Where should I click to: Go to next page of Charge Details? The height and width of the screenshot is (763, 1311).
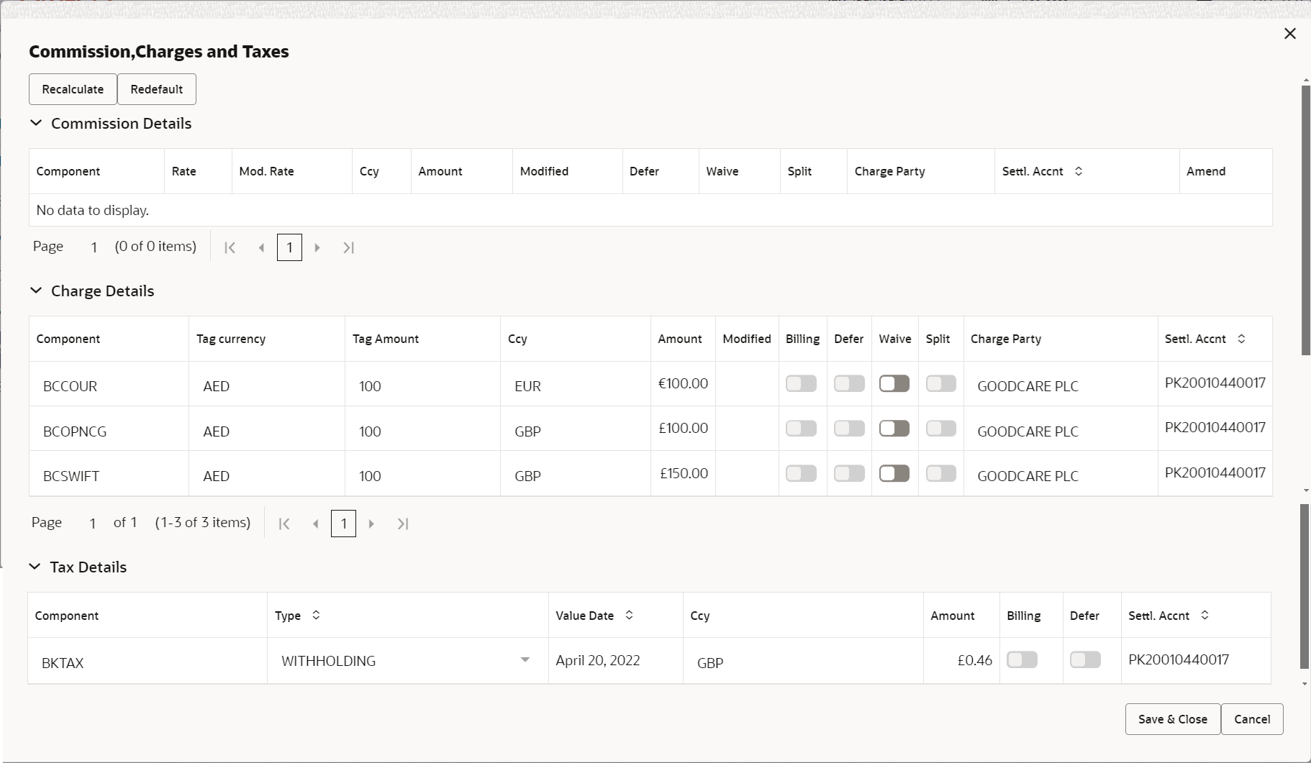coord(371,524)
